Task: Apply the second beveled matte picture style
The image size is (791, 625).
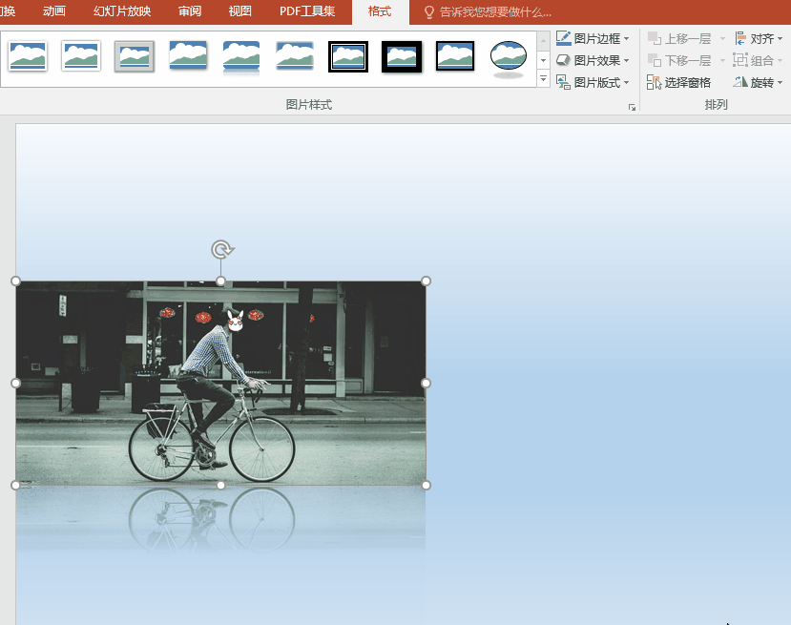Action: (81, 56)
